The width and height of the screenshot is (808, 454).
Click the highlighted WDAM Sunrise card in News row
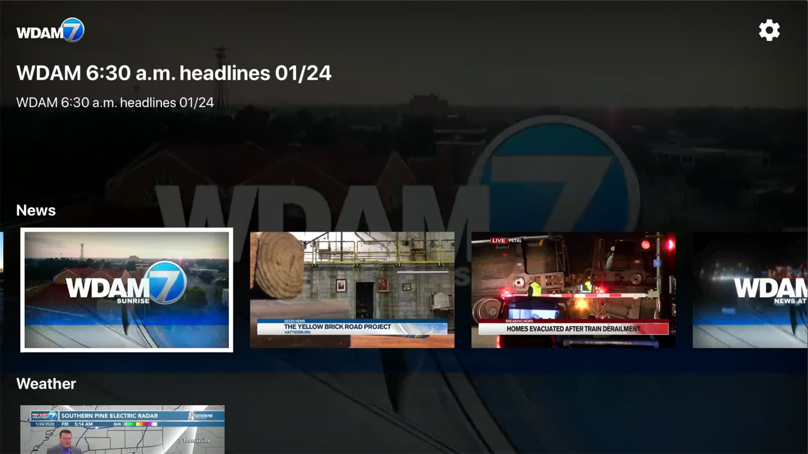tap(126, 290)
